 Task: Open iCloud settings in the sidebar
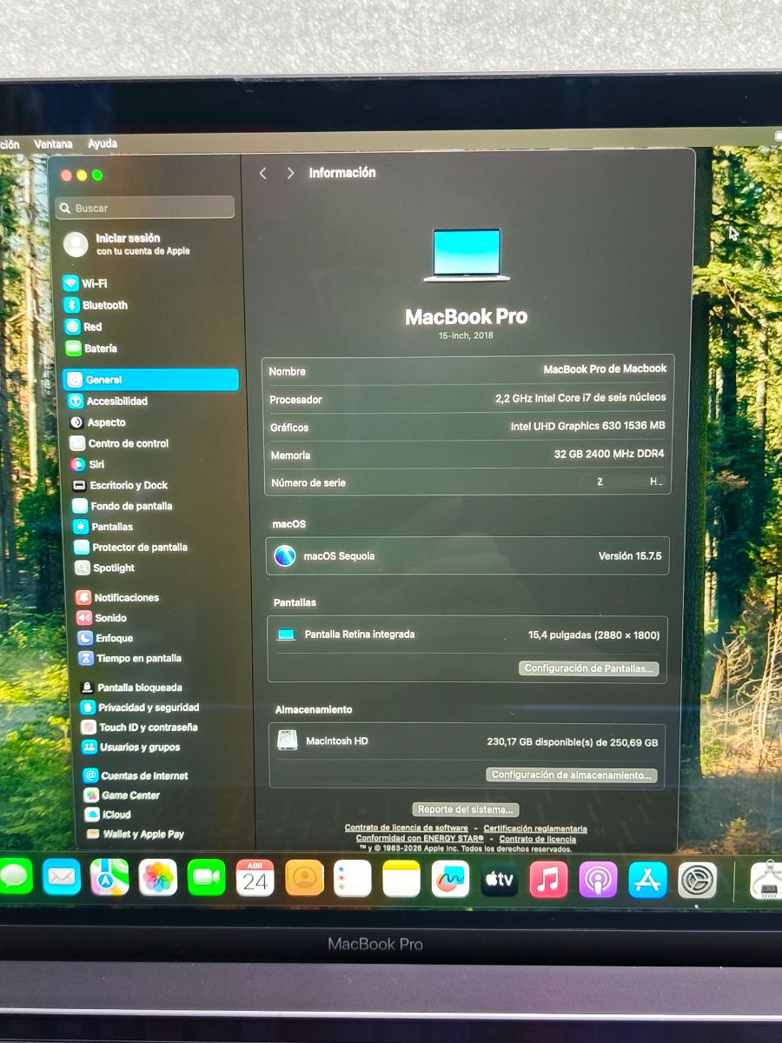coord(108,814)
